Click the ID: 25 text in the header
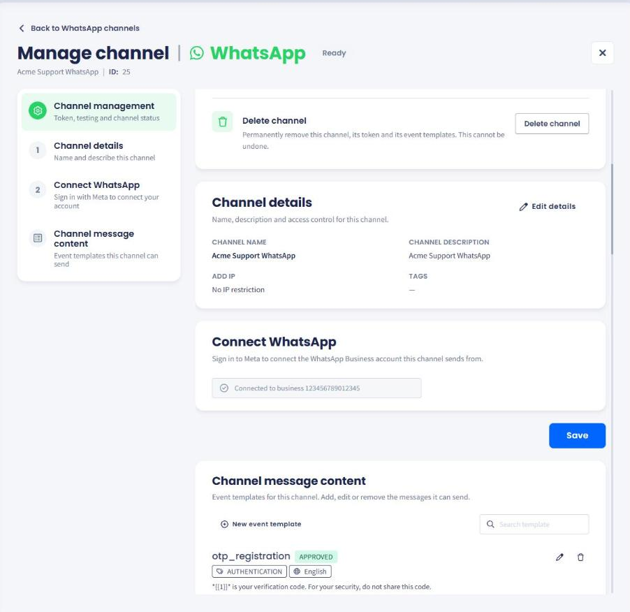Viewport: 630px width, 612px height. (x=119, y=72)
